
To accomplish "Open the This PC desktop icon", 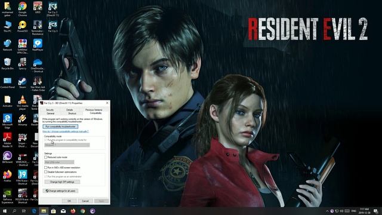I will click(7, 26).
